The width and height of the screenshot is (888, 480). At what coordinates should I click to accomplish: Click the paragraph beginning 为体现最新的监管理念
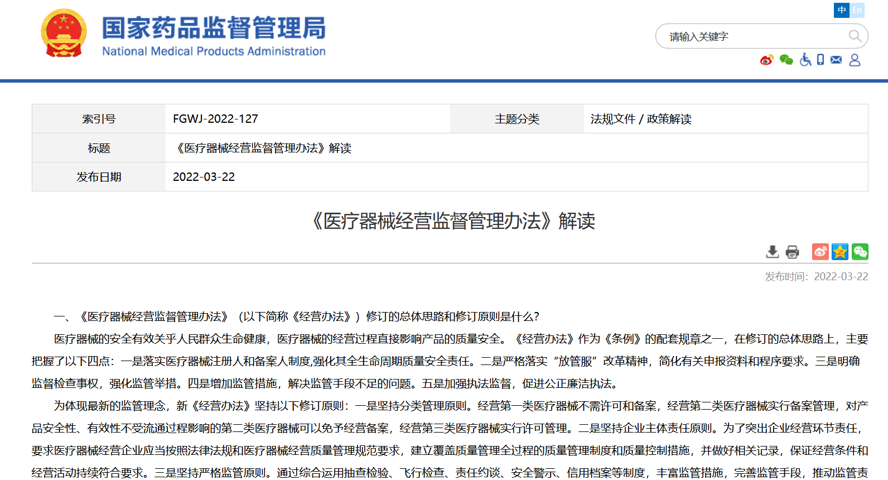pyautogui.click(x=450, y=439)
